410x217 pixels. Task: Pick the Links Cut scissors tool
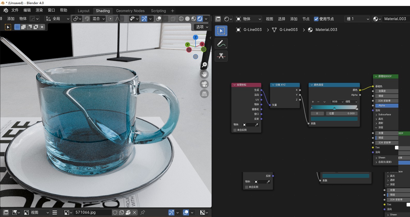coord(221,56)
